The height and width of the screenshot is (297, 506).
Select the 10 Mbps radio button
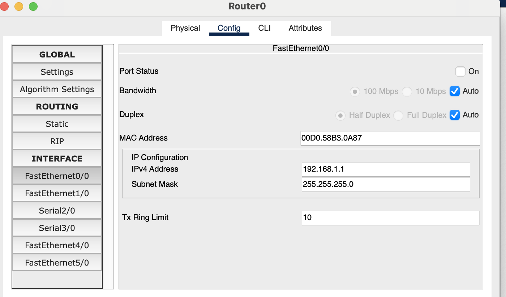(407, 92)
